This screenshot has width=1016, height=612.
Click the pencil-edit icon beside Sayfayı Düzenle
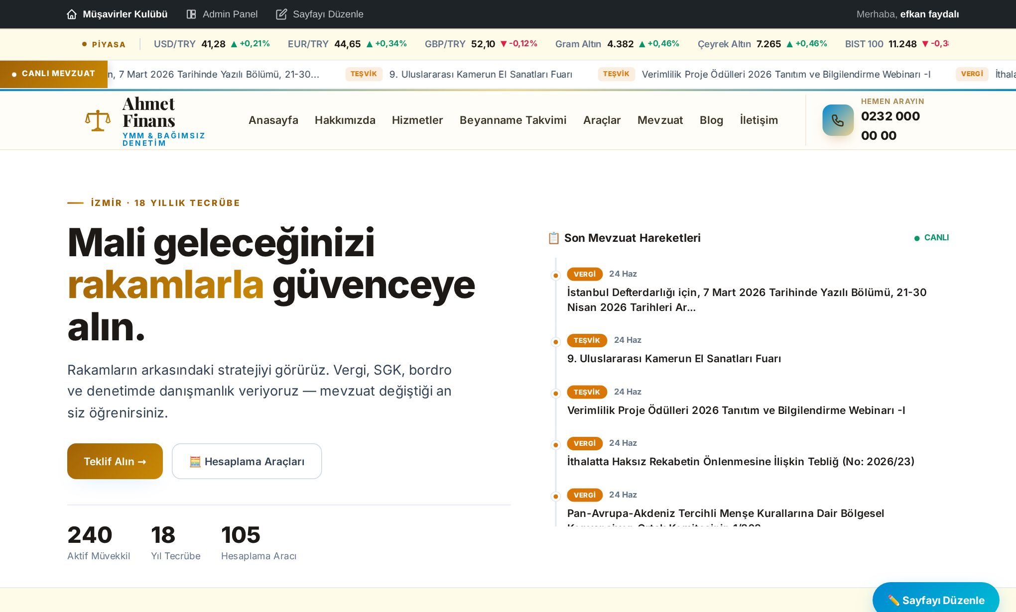[281, 14]
